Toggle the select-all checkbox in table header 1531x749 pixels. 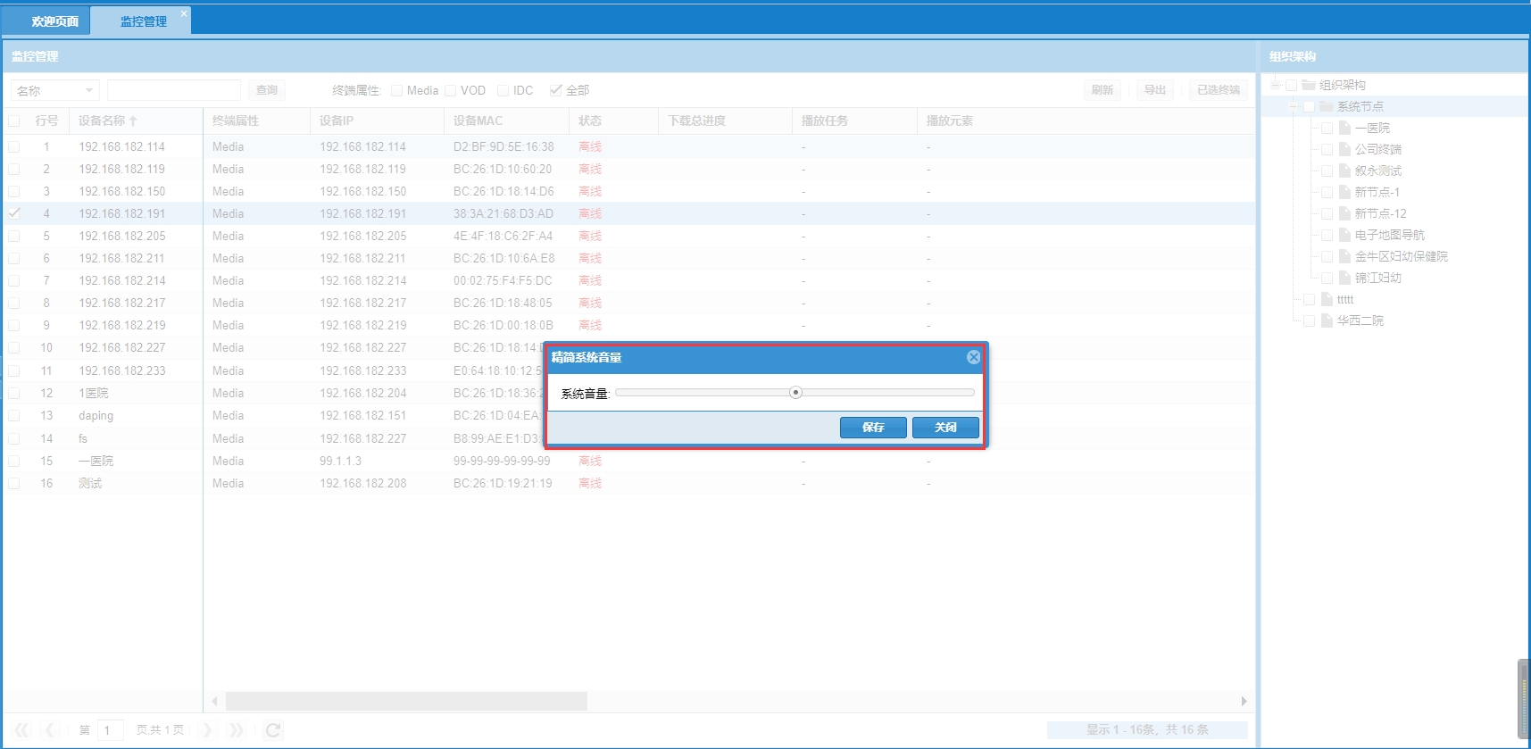click(14, 121)
